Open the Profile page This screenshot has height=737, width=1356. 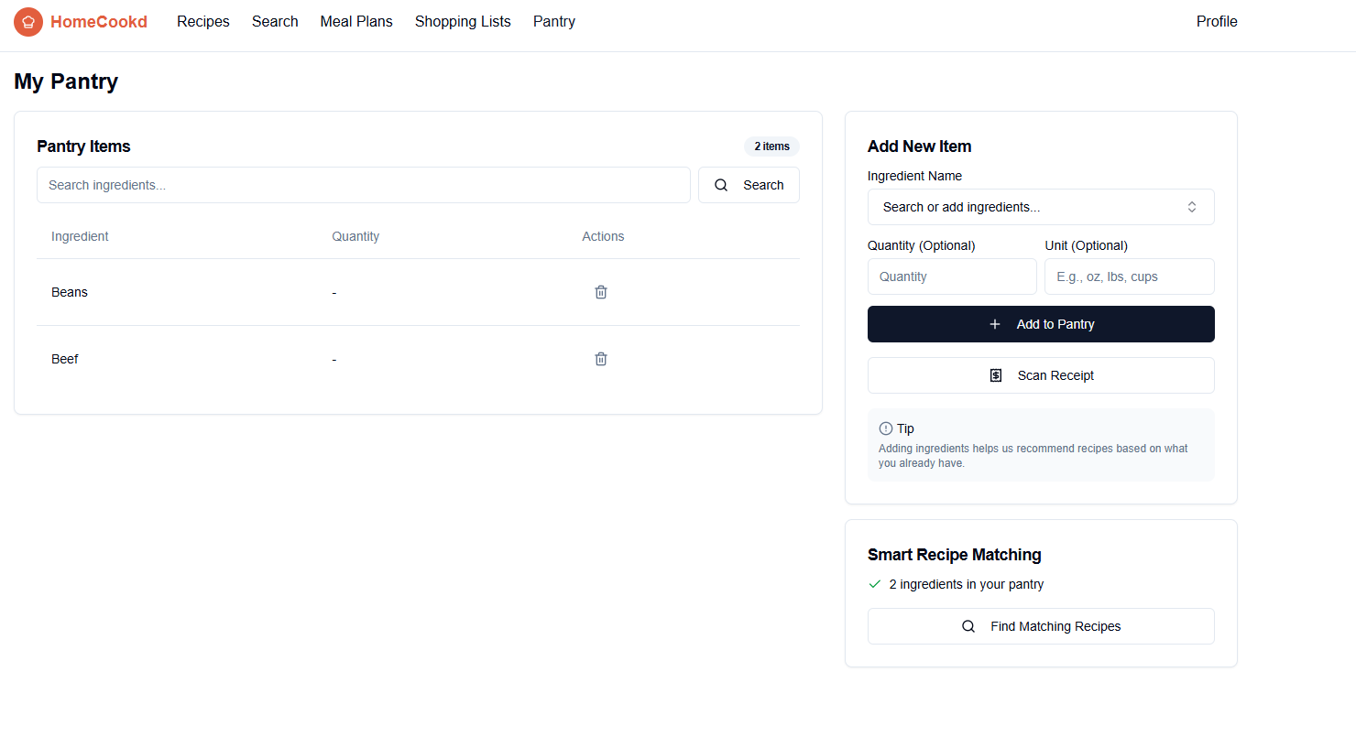coord(1217,22)
